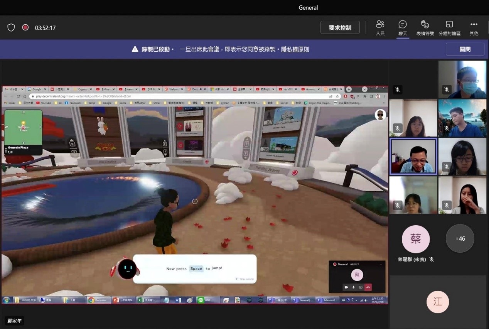Toggle microphone in the mini Teams window
Image resolution: width=489 pixels, height=329 pixels.
click(x=353, y=287)
